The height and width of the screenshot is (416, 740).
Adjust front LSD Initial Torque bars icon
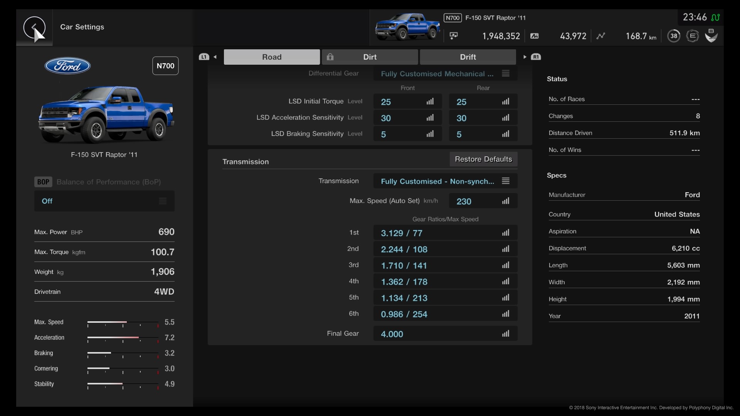click(430, 102)
